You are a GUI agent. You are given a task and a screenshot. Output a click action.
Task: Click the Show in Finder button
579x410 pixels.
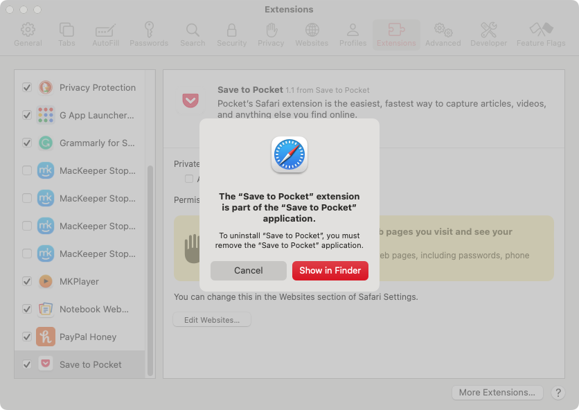point(330,271)
